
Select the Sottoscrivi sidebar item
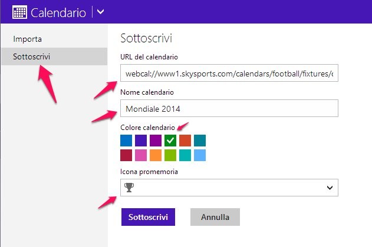pyautogui.click(x=54, y=56)
